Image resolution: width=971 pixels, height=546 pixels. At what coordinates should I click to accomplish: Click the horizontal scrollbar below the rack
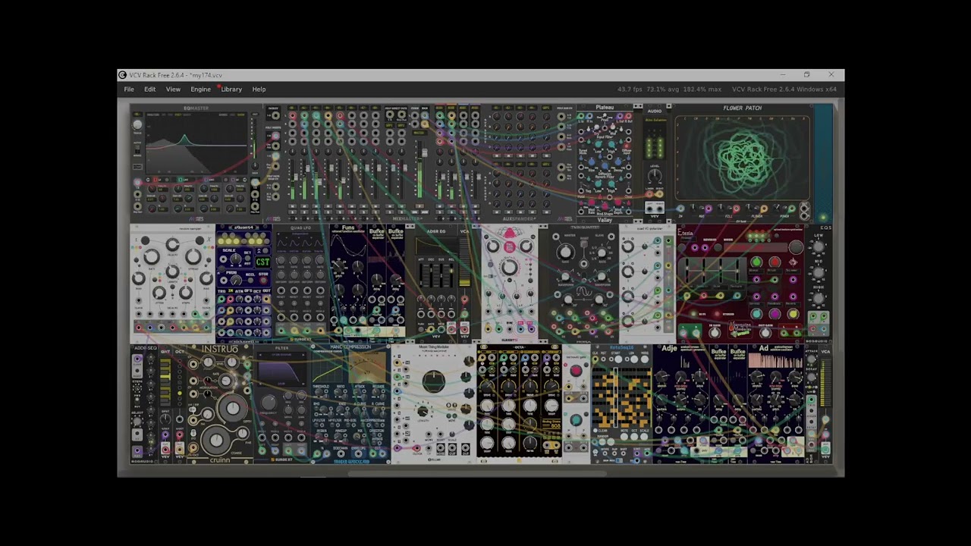tap(478, 472)
